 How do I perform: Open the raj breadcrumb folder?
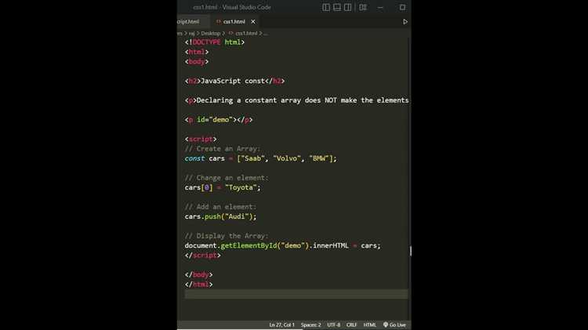tap(191, 34)
